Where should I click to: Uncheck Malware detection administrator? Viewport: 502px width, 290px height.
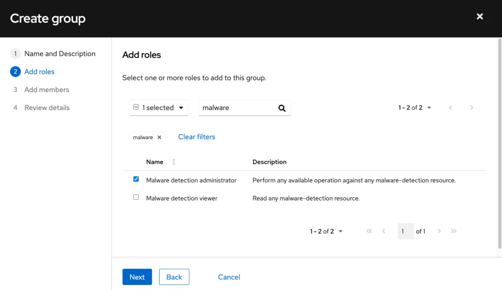click(x=136, y=178)
